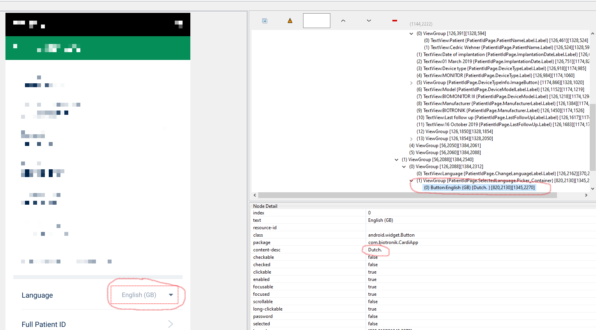The height and width of the screenshot is (330, 596).
Task: Select TextView:BIOMONITOR III row
Action: (x=503, y=97)
